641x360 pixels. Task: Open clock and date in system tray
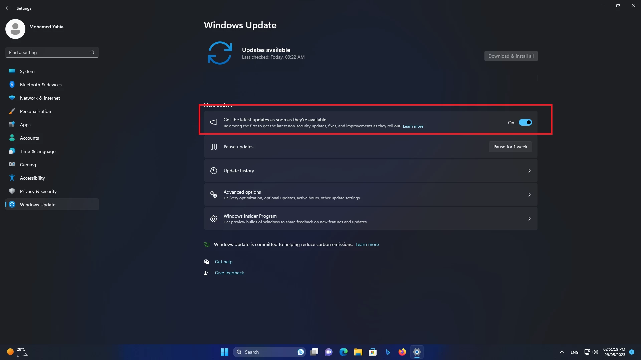[x=614, y=352]
